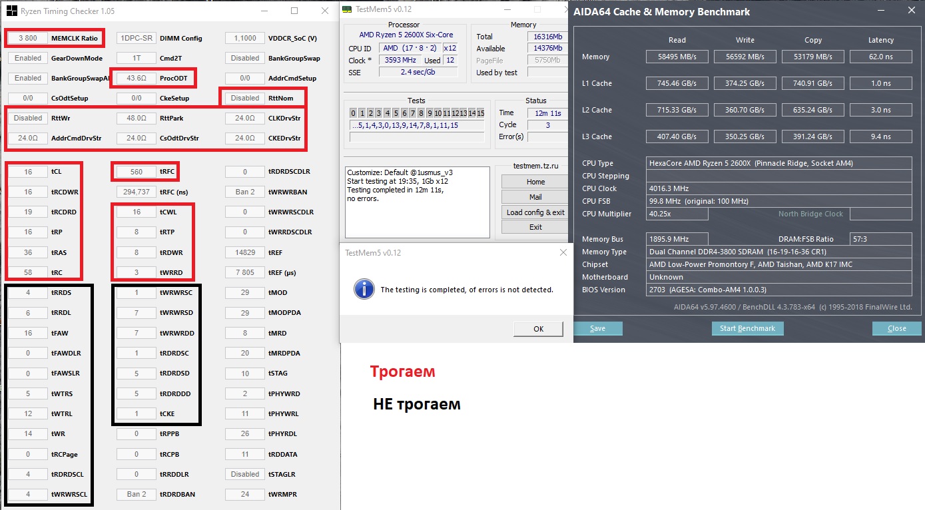The image size is (925, 510).
Task: Click the Memory Latency 62.0 ns value
Action: point(881,57)
